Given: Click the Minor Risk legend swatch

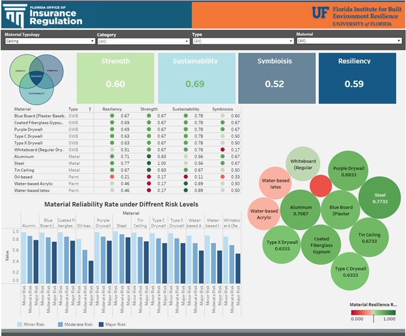Looking at the screenshot, I should [x=20, y=324].
